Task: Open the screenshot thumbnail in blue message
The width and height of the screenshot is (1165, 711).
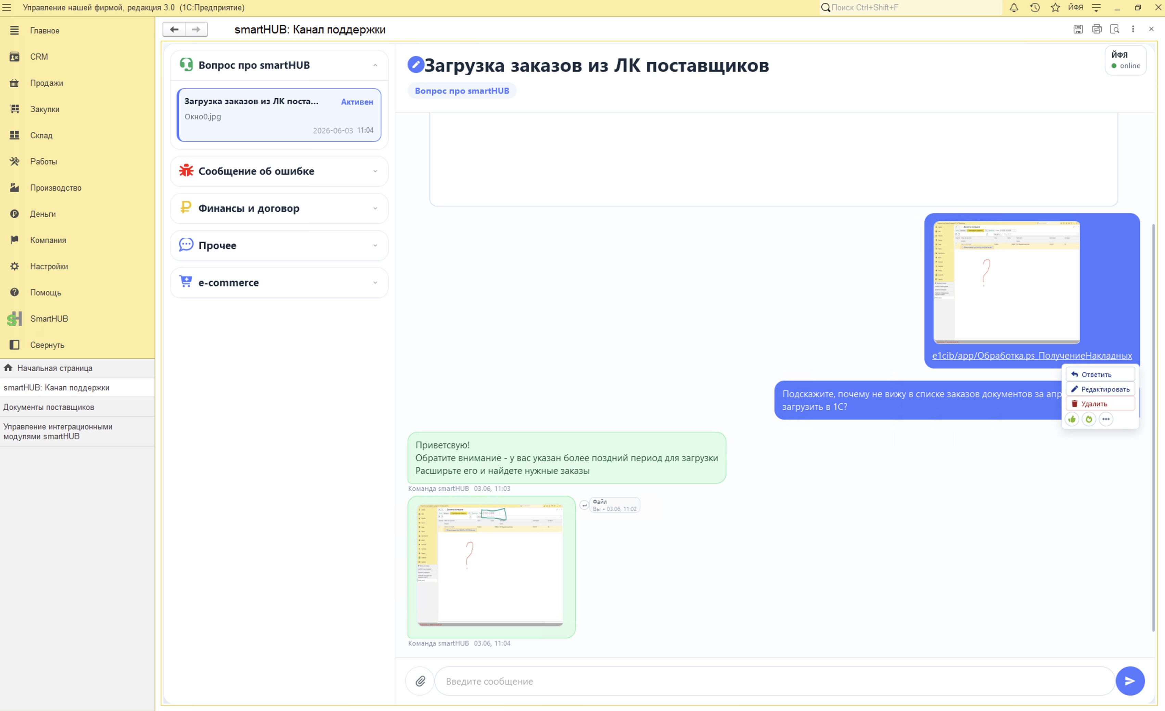Action: tap(1007, 282)
